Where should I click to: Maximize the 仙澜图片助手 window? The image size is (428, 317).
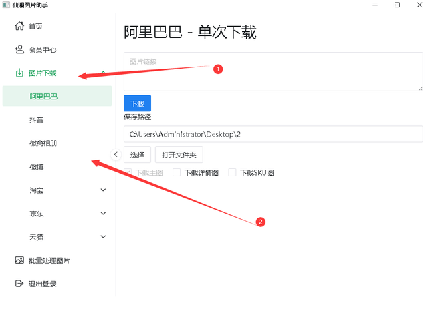(397, 5)
